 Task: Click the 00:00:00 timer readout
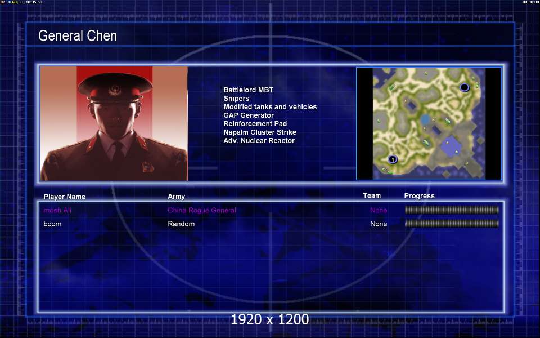coord(530,2)
